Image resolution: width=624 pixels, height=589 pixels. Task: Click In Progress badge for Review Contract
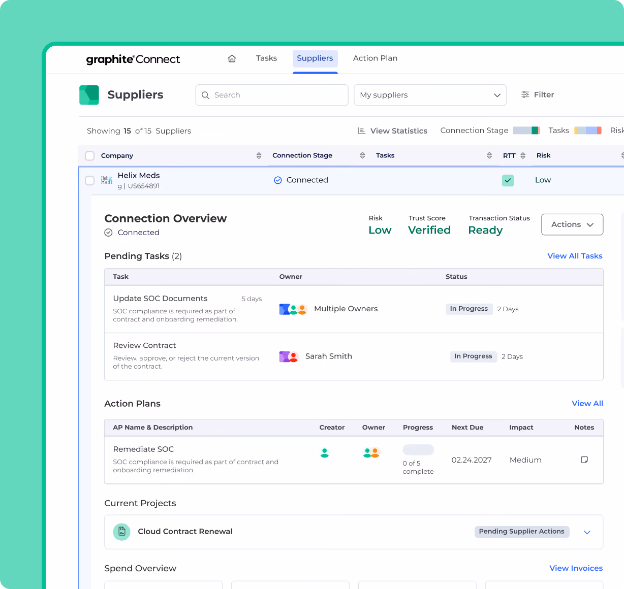[x=474, y=356]
